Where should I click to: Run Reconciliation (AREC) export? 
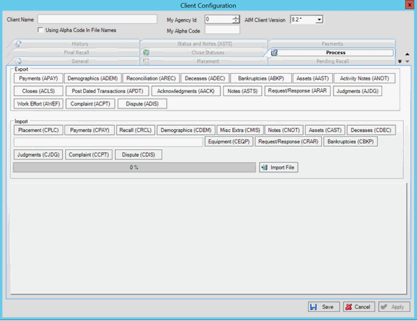(151, 79)
